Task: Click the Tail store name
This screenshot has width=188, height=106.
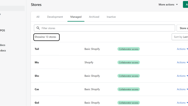Action: coord(37,49)
